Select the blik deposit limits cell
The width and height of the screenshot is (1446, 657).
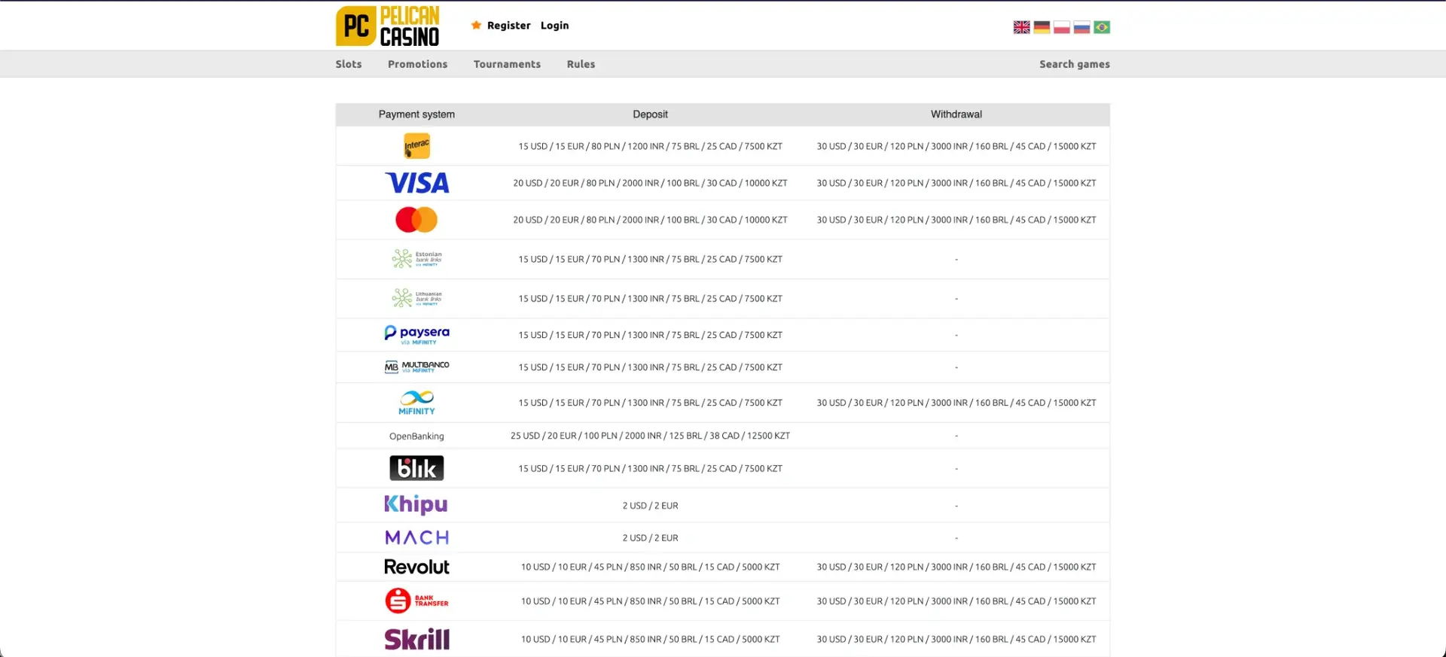[650, 468]
